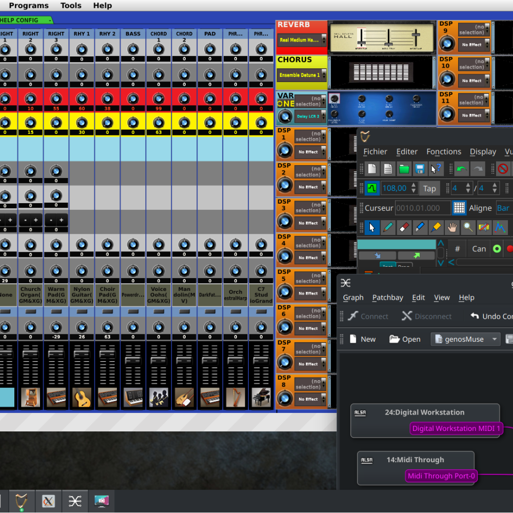Click the BASS channel volume fader
The width and height of the screenshot is (513, 513).
(133, 360)
